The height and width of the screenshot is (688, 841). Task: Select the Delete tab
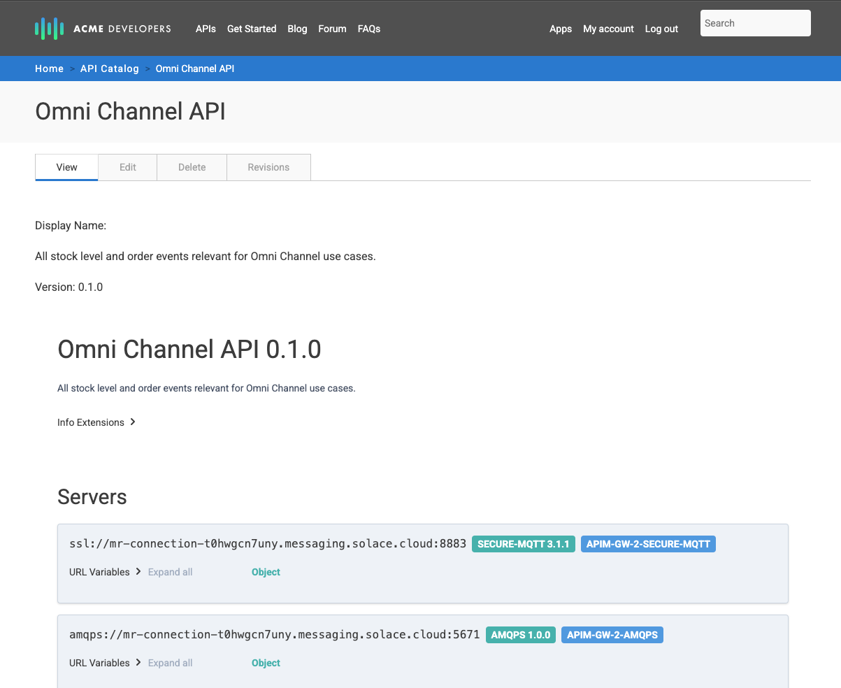pyautogui.click(x=192, y=167)
